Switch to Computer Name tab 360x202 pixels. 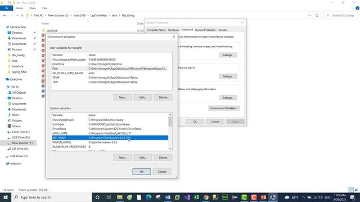(x=156, y=30)
